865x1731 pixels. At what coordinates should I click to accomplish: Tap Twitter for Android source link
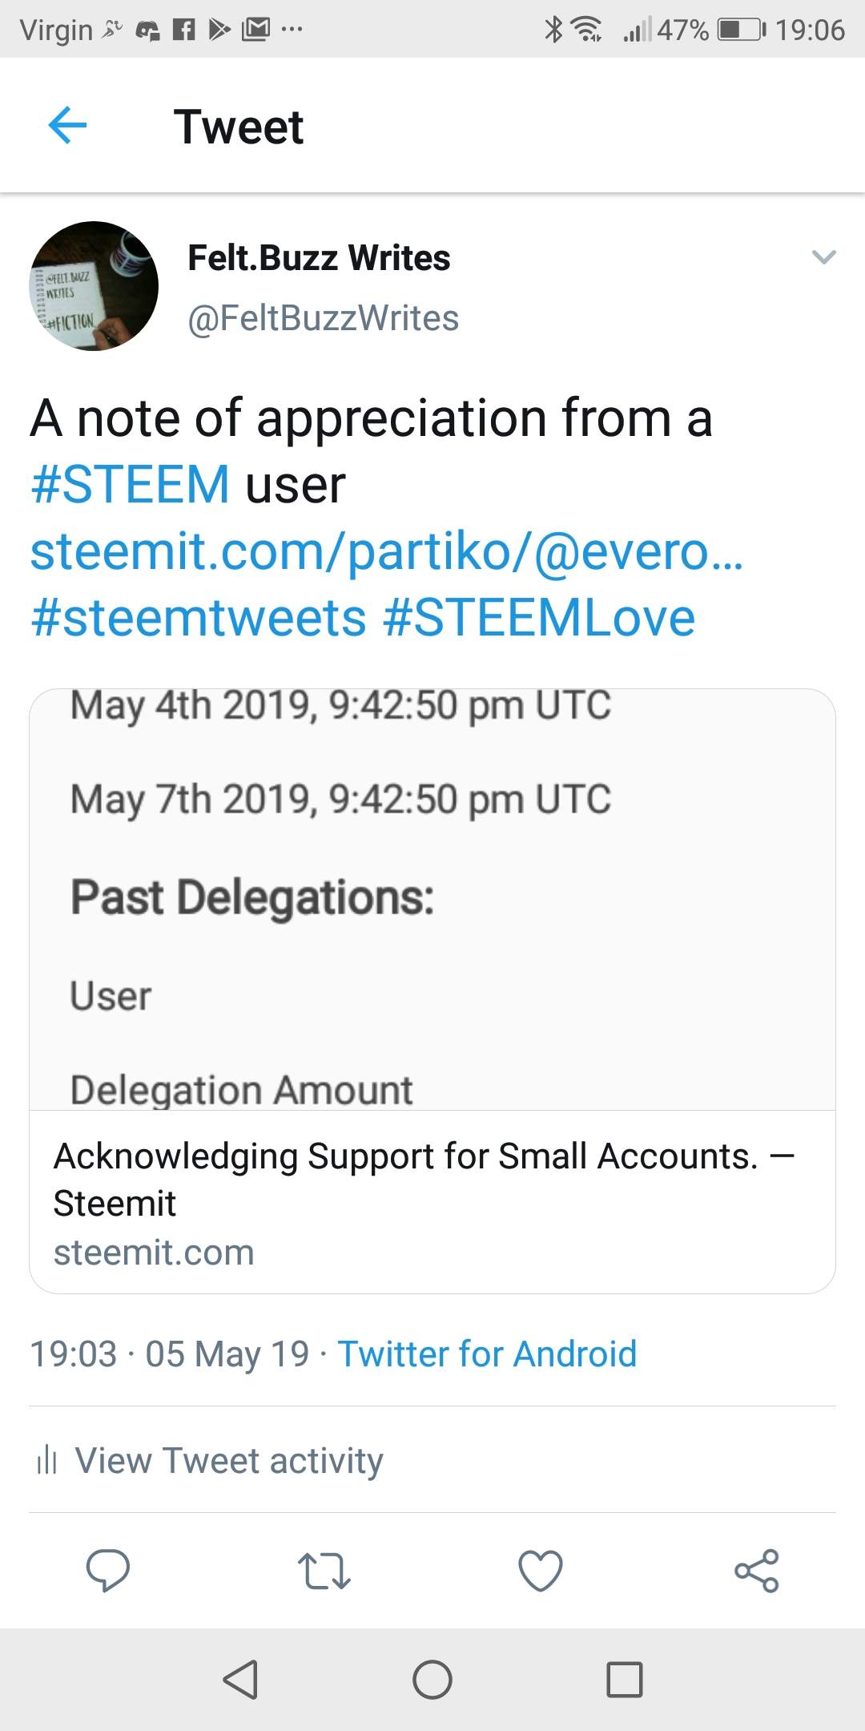point(487,1354)
